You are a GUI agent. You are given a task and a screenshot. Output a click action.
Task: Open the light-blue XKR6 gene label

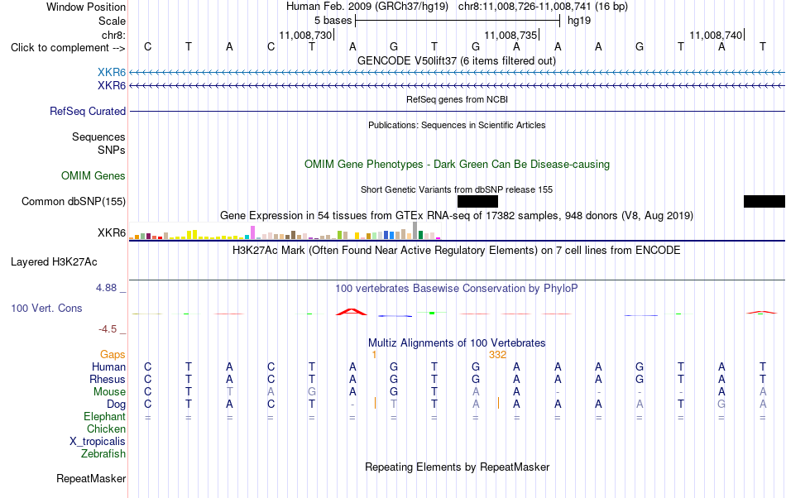pos(112,73)
